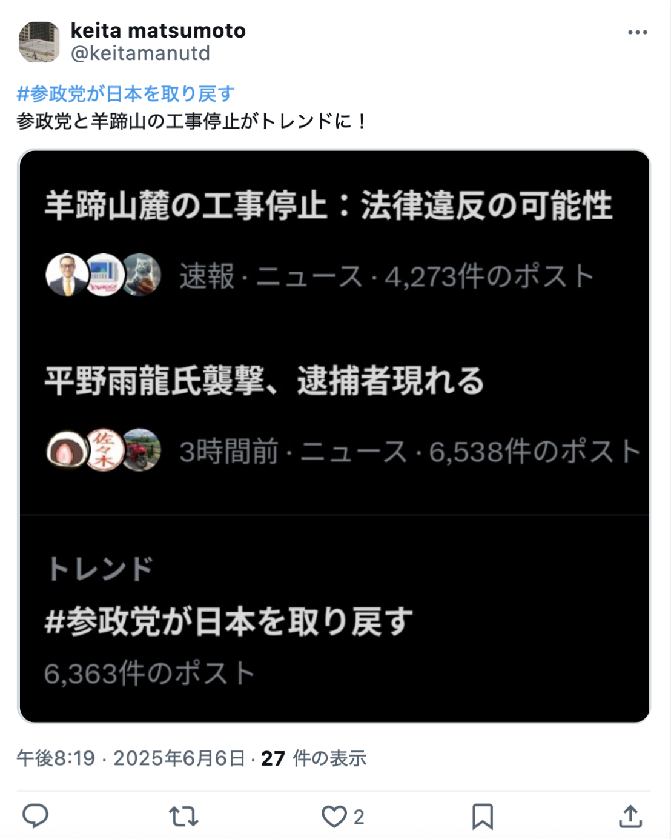This screenshot has width=671, height=839.
Task: Click the 羊蹄山麓の工事停止 headline in the image
Action: point(186,205)
